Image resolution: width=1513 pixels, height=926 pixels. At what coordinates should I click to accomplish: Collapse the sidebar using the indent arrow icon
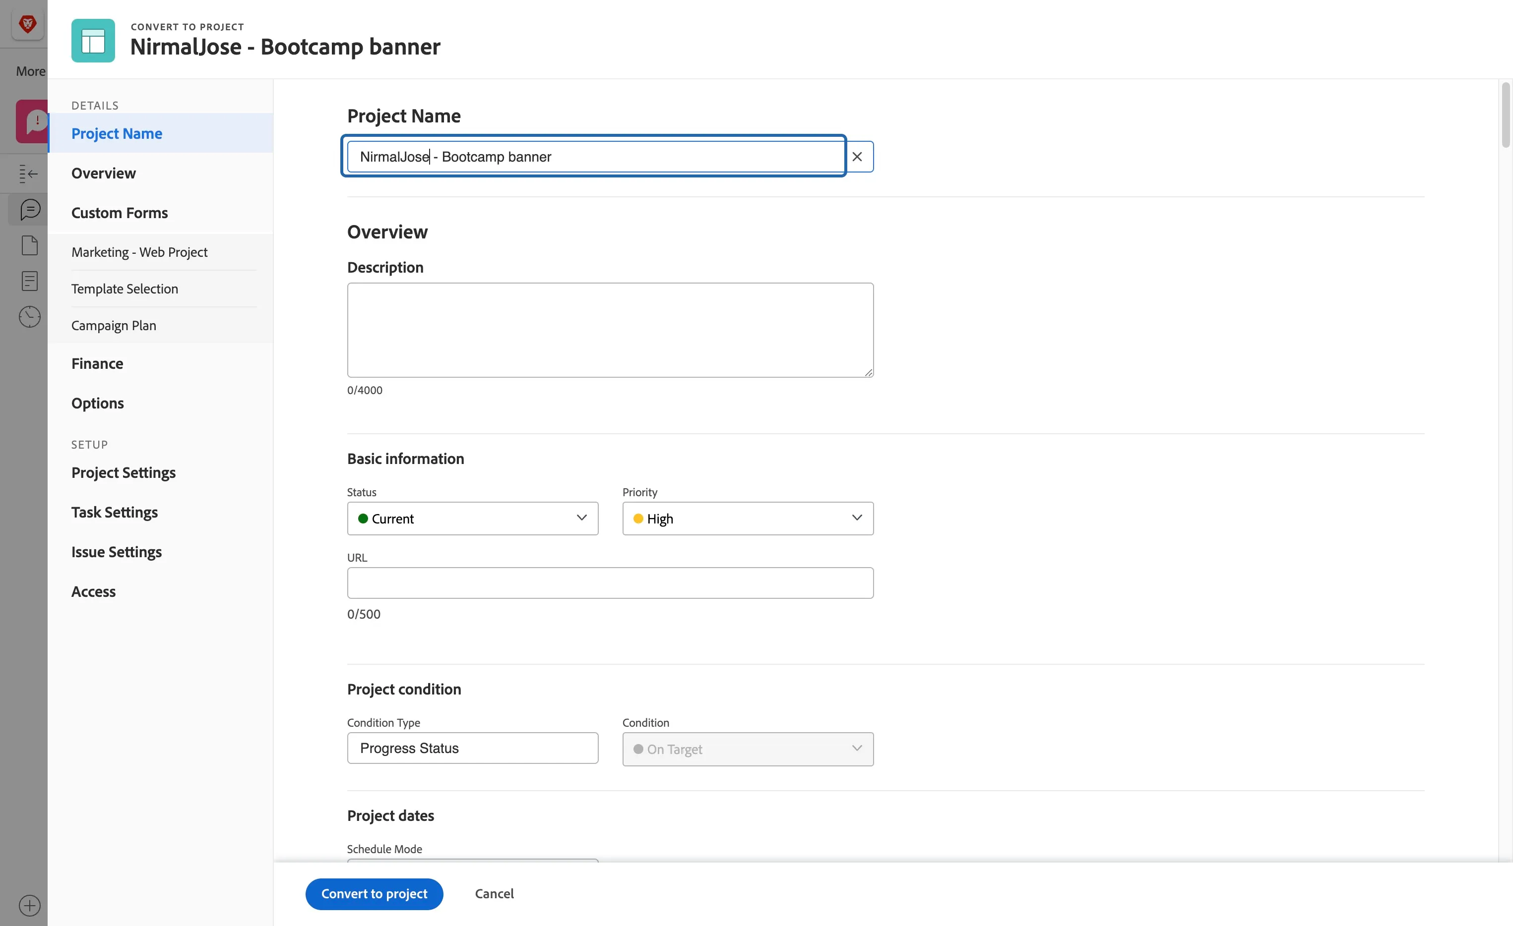click(28, 174)
